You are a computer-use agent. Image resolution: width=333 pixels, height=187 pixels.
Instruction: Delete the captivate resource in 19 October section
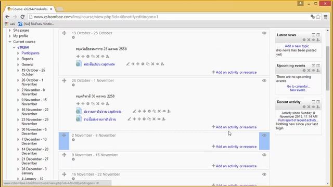152,64
